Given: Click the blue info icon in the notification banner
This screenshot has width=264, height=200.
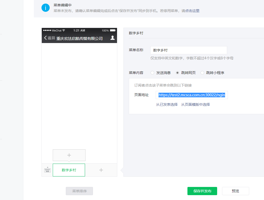Looking at the screenshot, I should 46,8.
